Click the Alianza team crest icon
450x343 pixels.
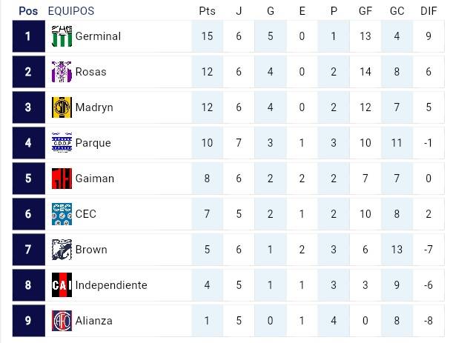(62, 321)
